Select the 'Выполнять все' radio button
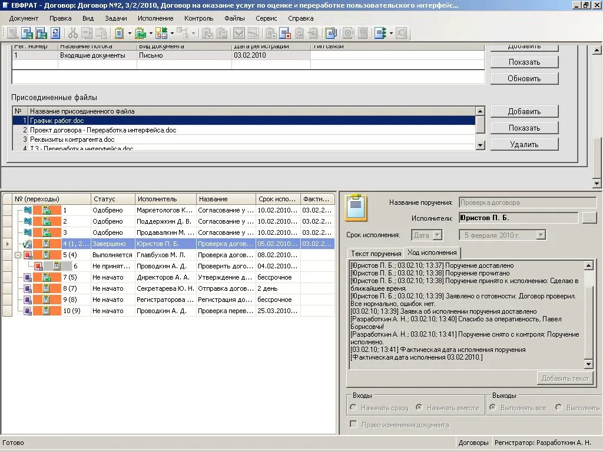Image resolution: width=603 pixels, height=452 pixels. pyautogui.click(x=493, y=407)
